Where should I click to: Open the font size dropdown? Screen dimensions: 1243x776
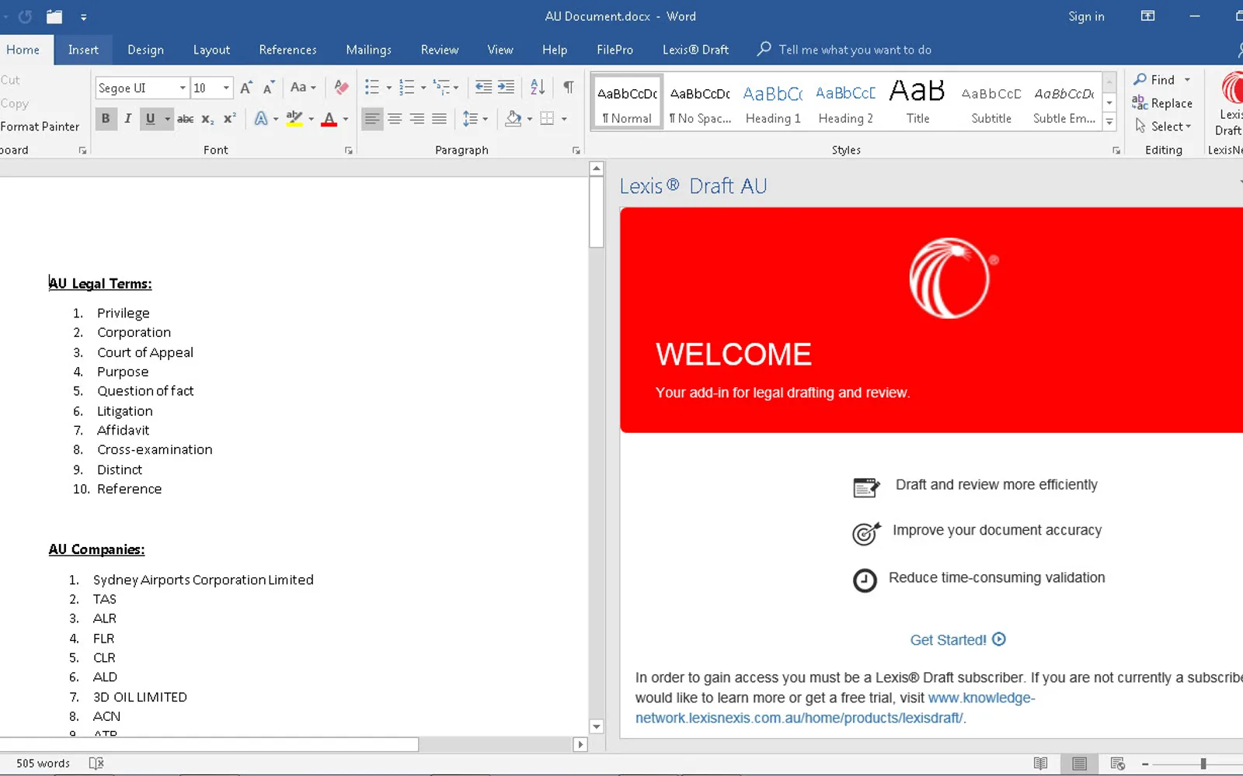coord(226,88)
